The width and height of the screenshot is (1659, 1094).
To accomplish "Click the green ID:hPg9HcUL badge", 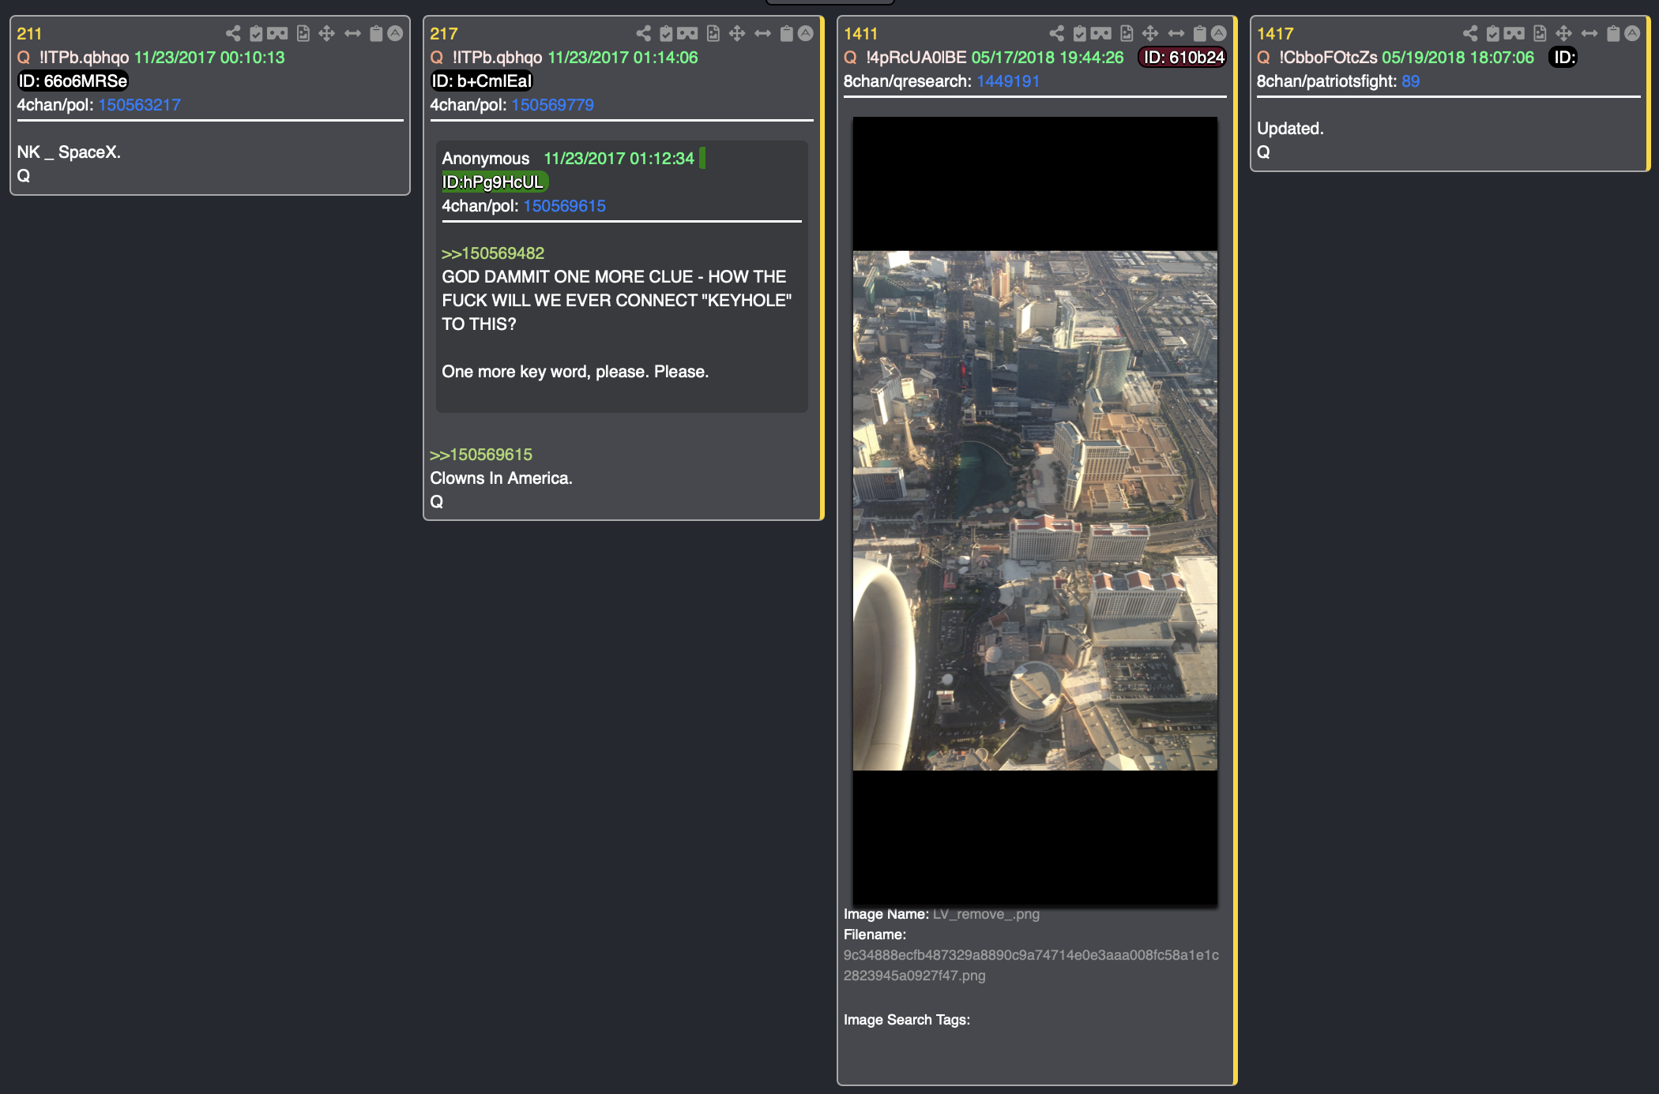I will (x=494, y=182).
